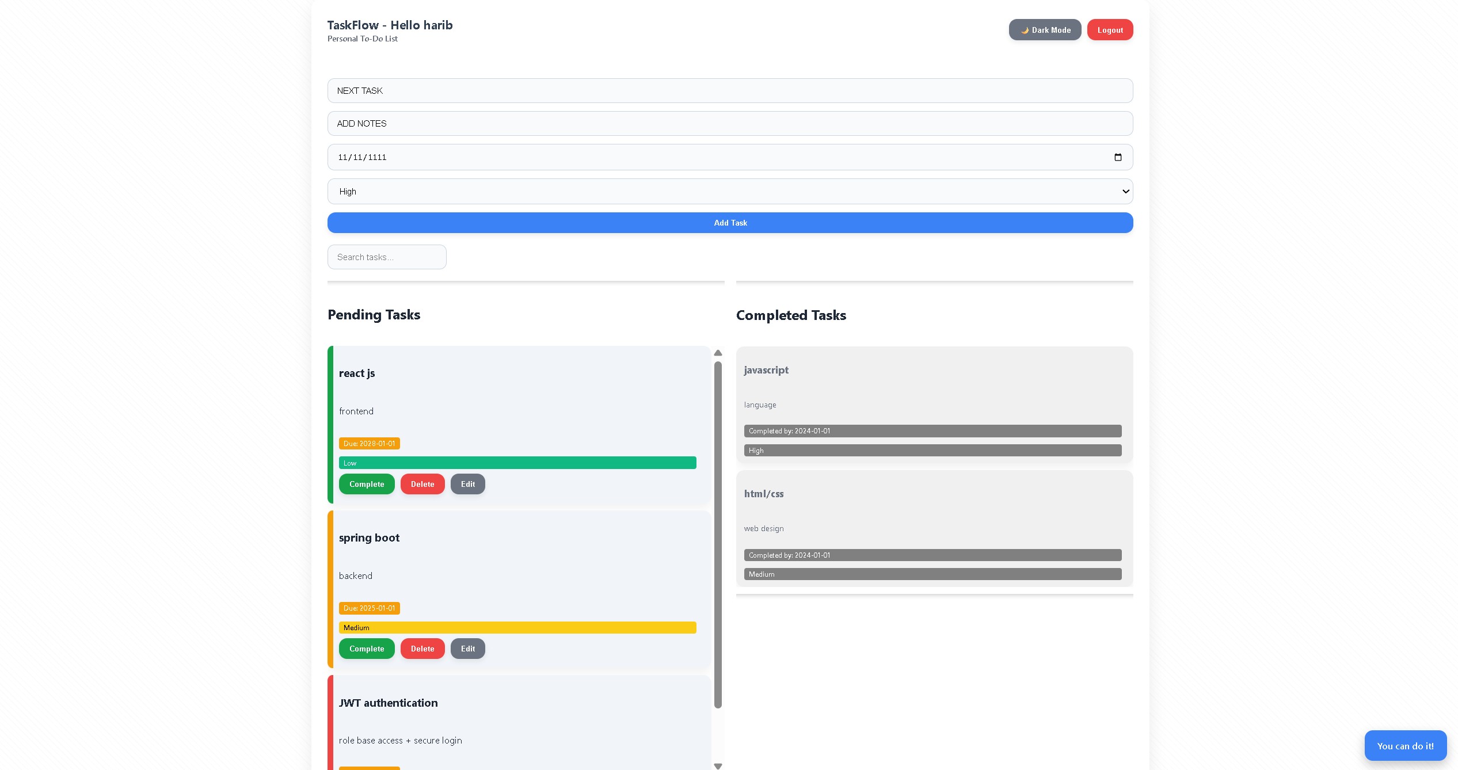
Task: Click the blue Add Task button
Action: click(730, 223)
